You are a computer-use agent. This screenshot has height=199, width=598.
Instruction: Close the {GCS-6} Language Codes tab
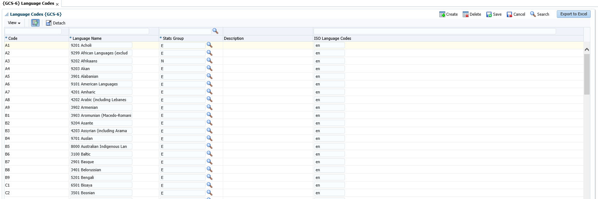click(x=57, y=4)
